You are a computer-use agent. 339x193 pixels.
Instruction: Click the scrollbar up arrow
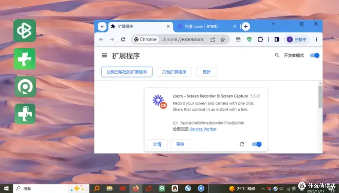point(320,83)
